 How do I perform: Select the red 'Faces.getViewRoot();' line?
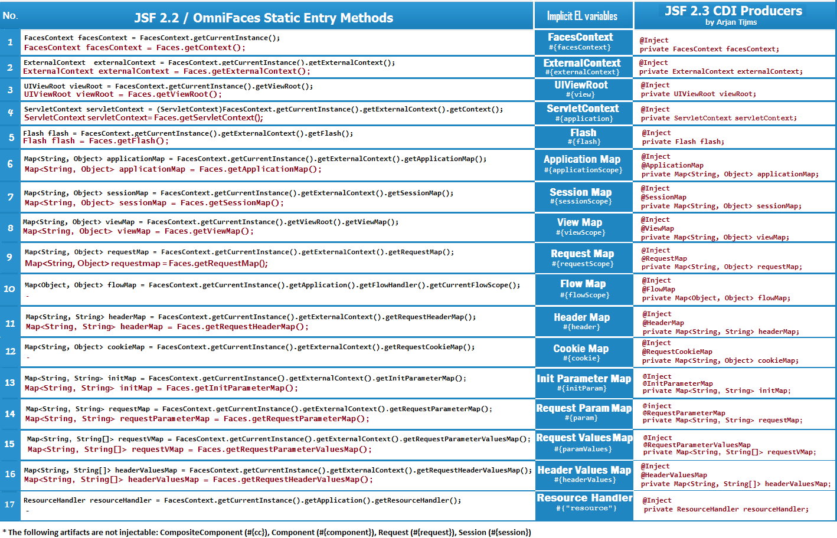point(123,94)
